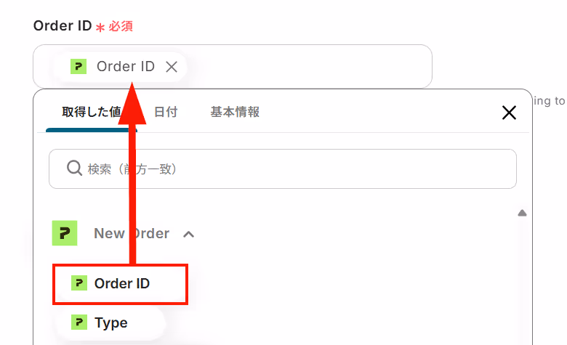
Task: Focus the 検索 (前方一致) search field
Action: coord(283,169)
